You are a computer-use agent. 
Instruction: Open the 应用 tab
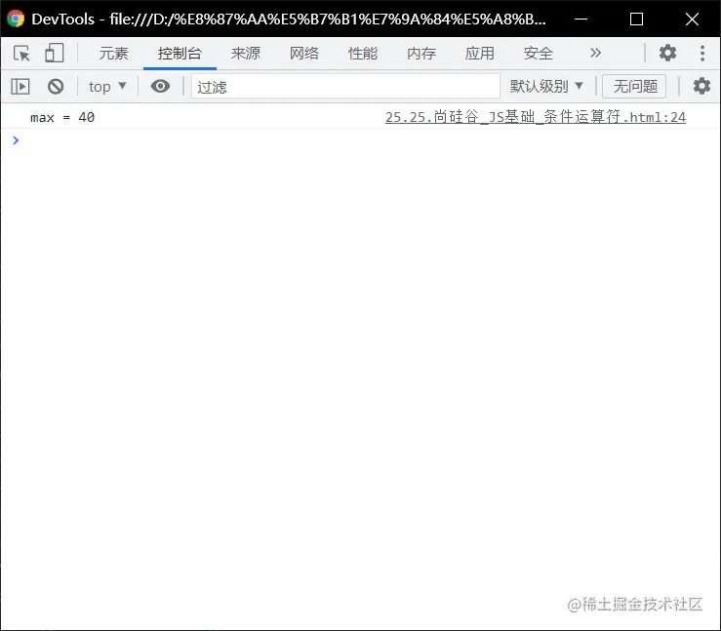479,54
